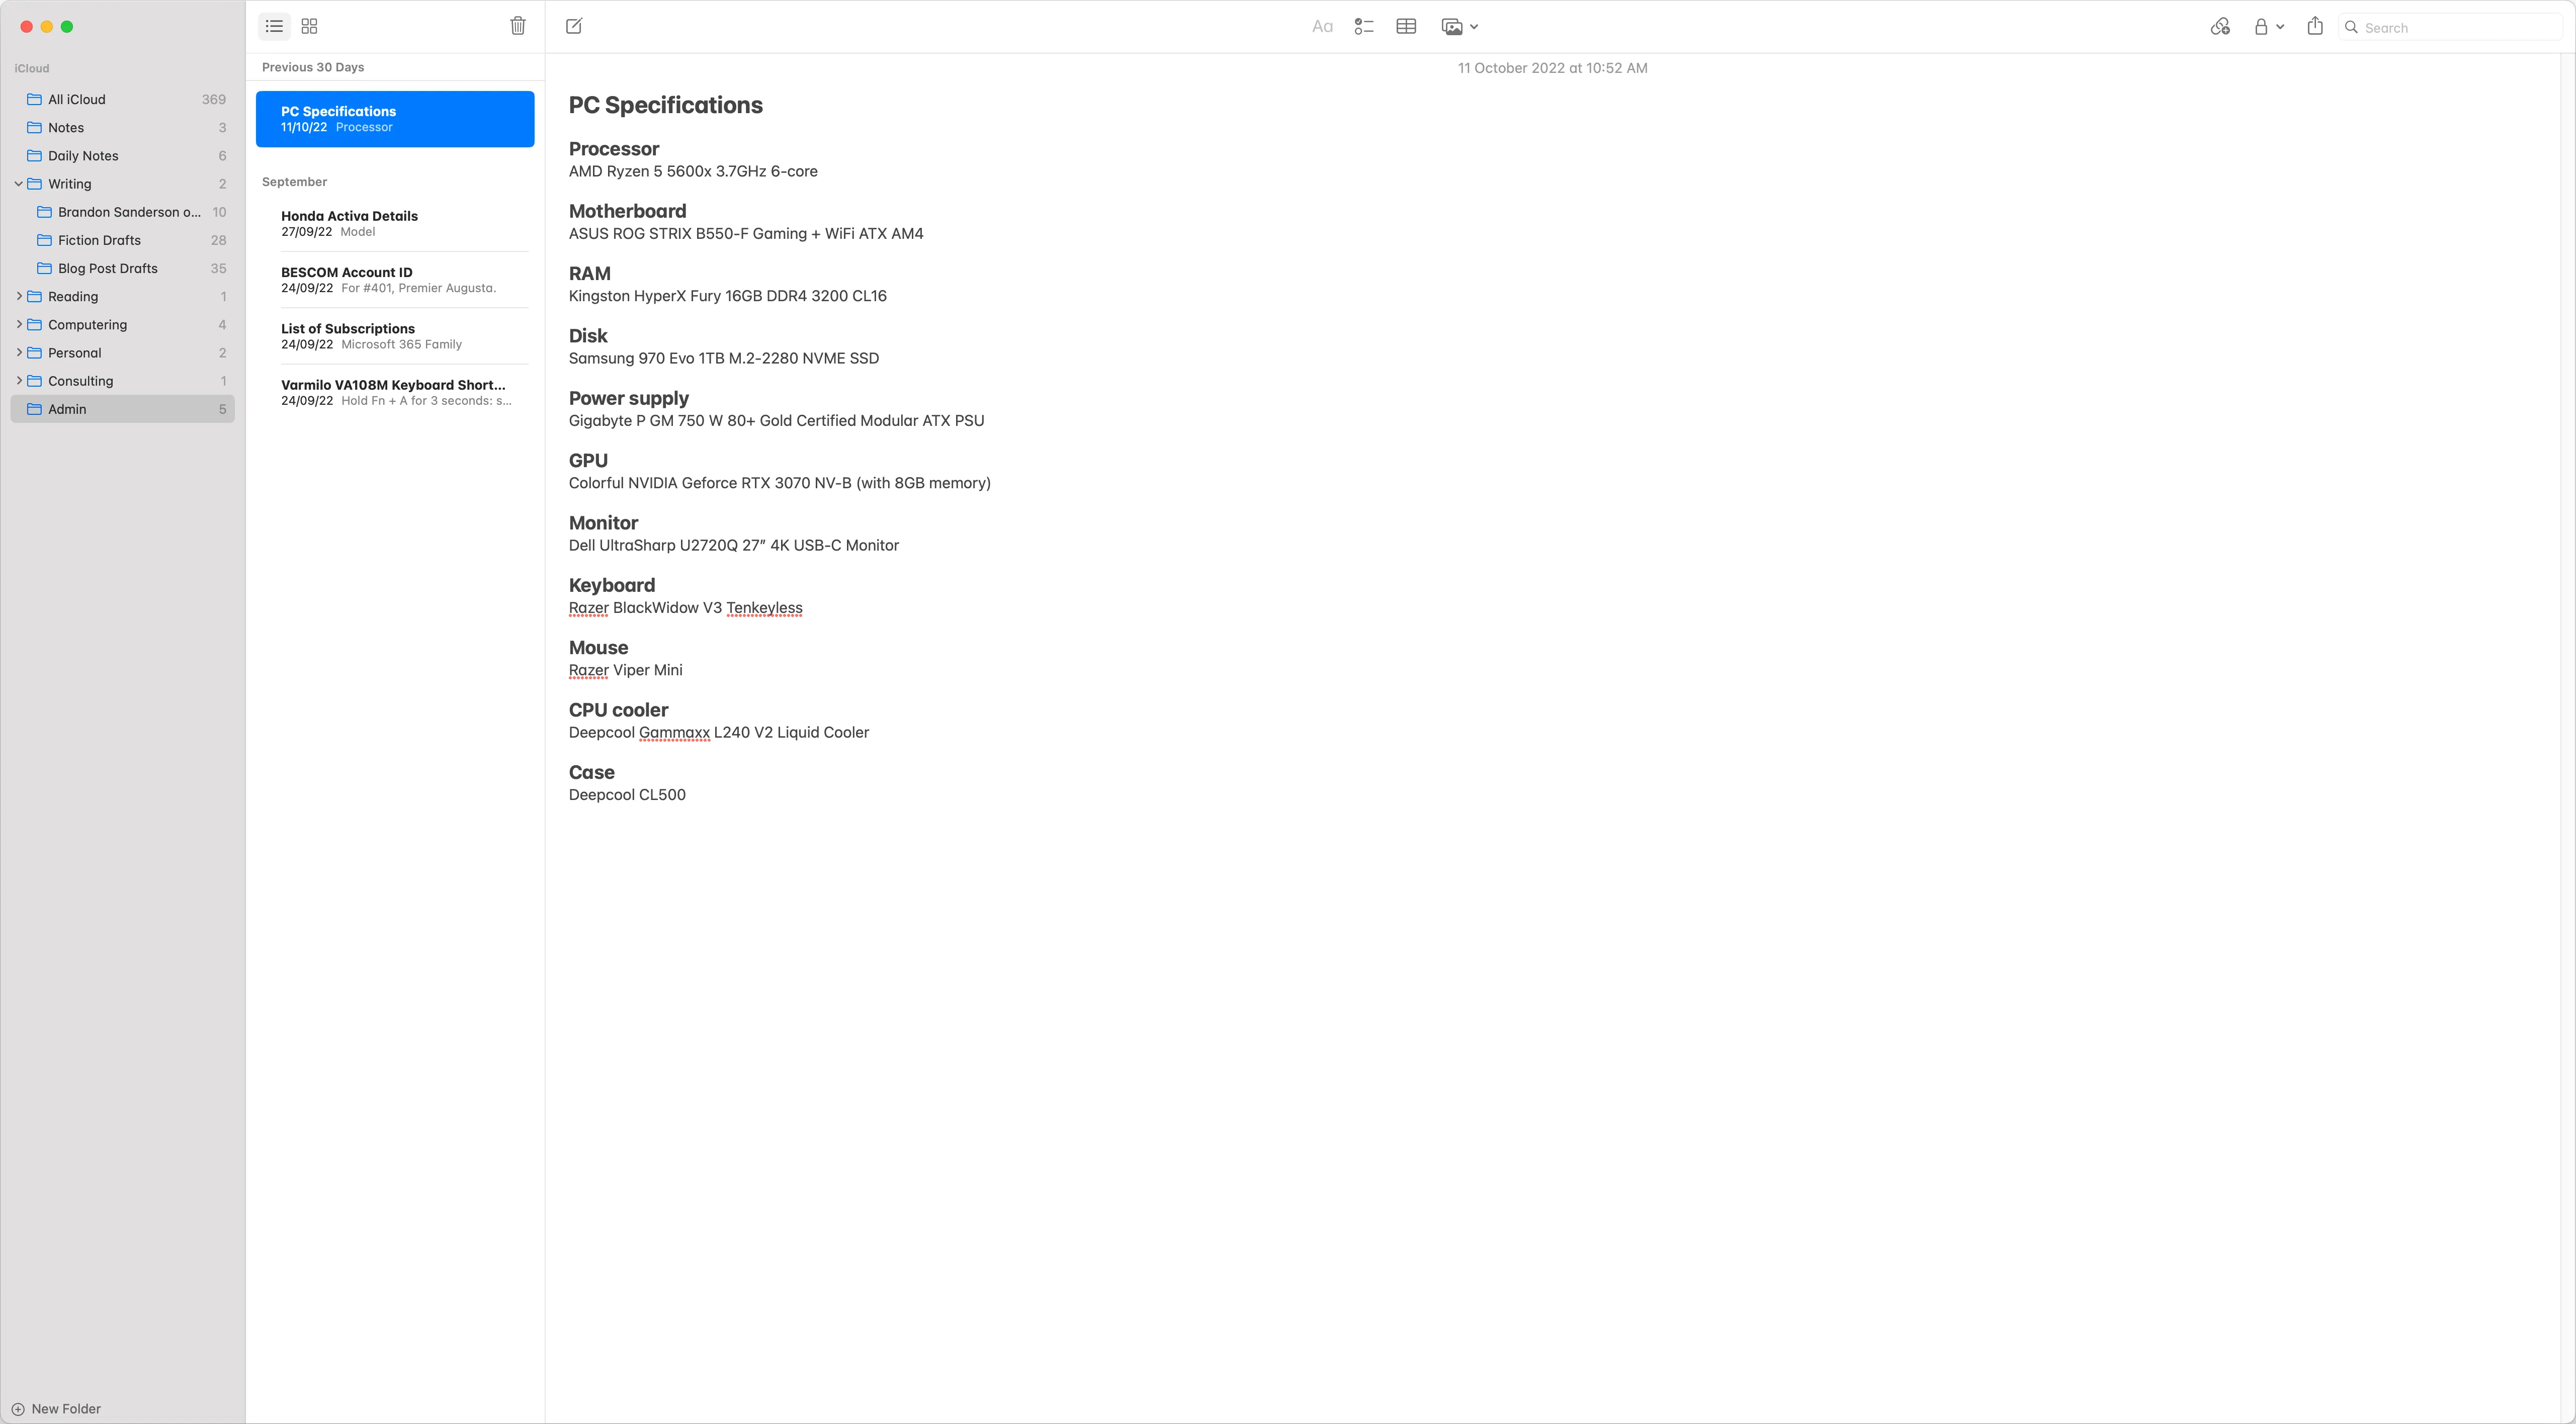Click the Tenkeyless link in Keyboard section
This screenshot has width=2576, height=1424.
(764, 607)
